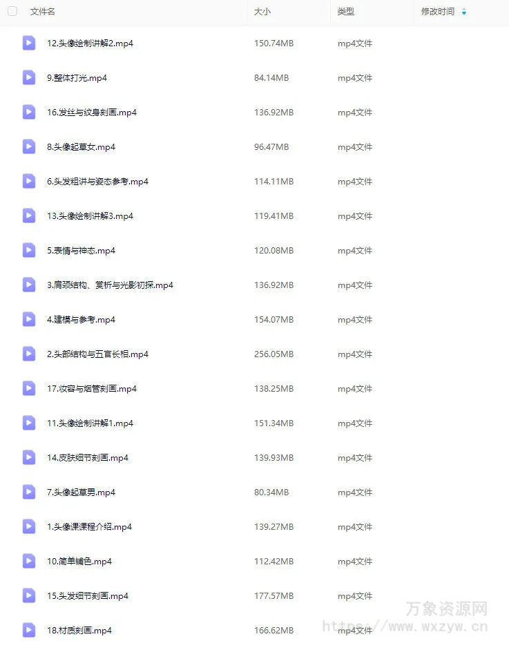
Task: Open file 17.妆容与烟管刻画.mp4
Action: tap(92, 389)
